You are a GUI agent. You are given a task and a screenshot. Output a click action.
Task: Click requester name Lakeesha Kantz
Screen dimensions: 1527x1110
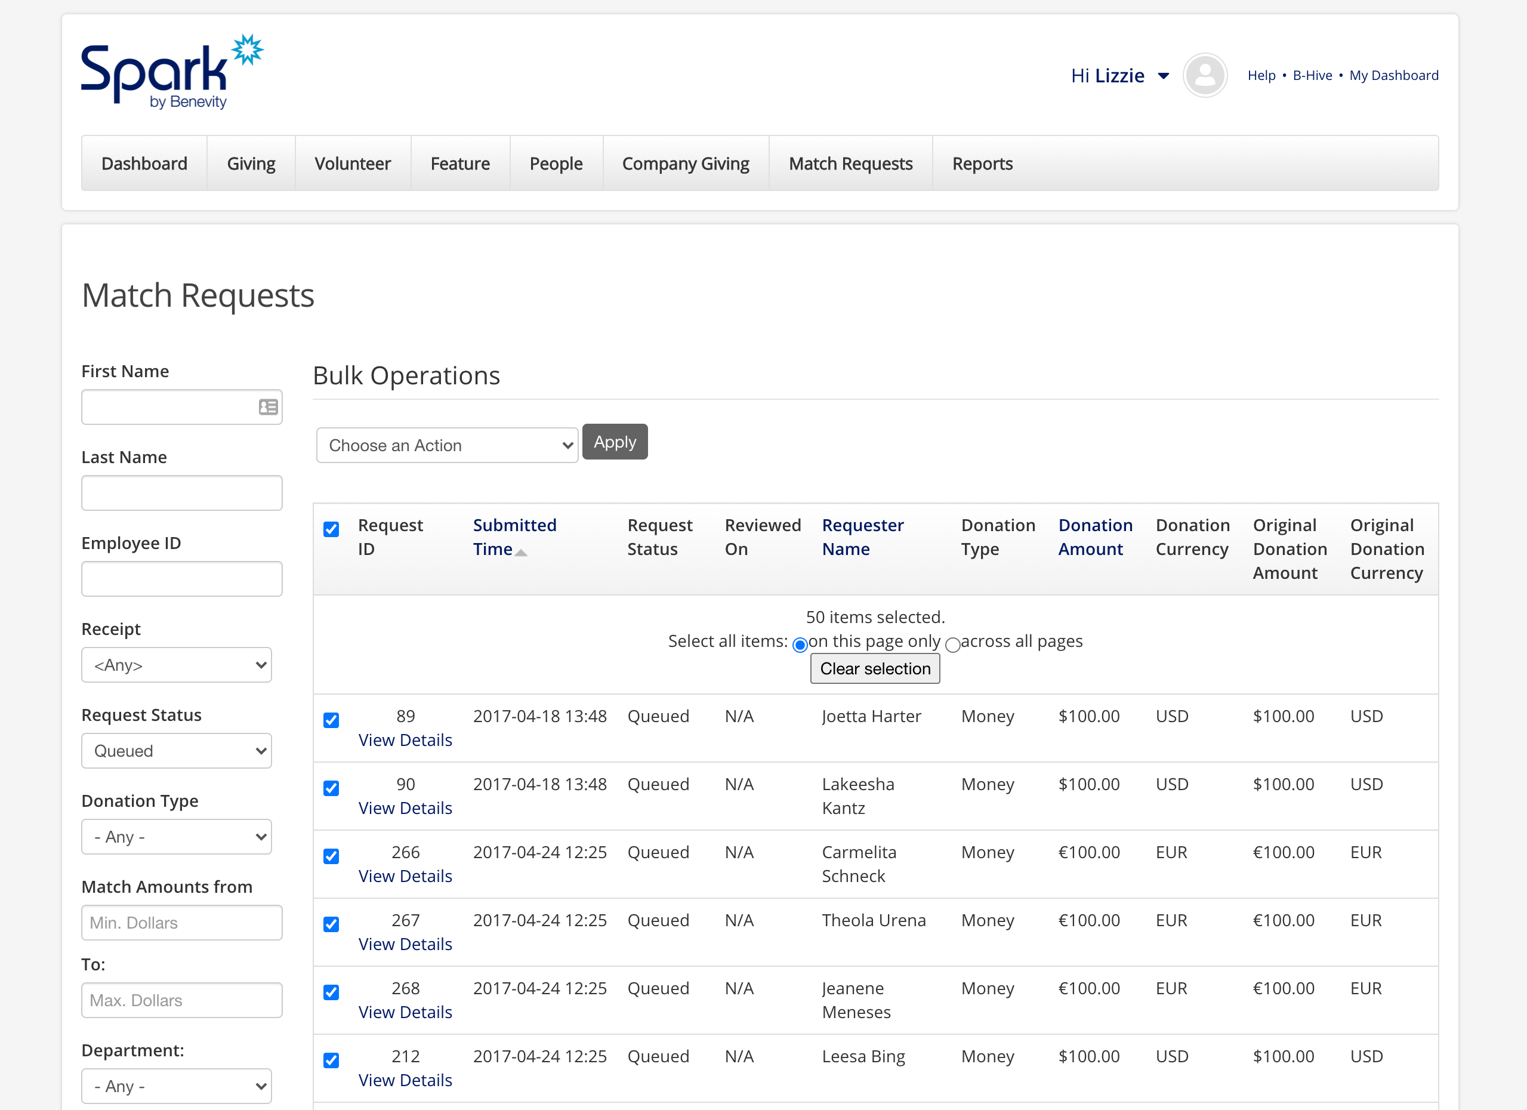[x=857, y=795]
